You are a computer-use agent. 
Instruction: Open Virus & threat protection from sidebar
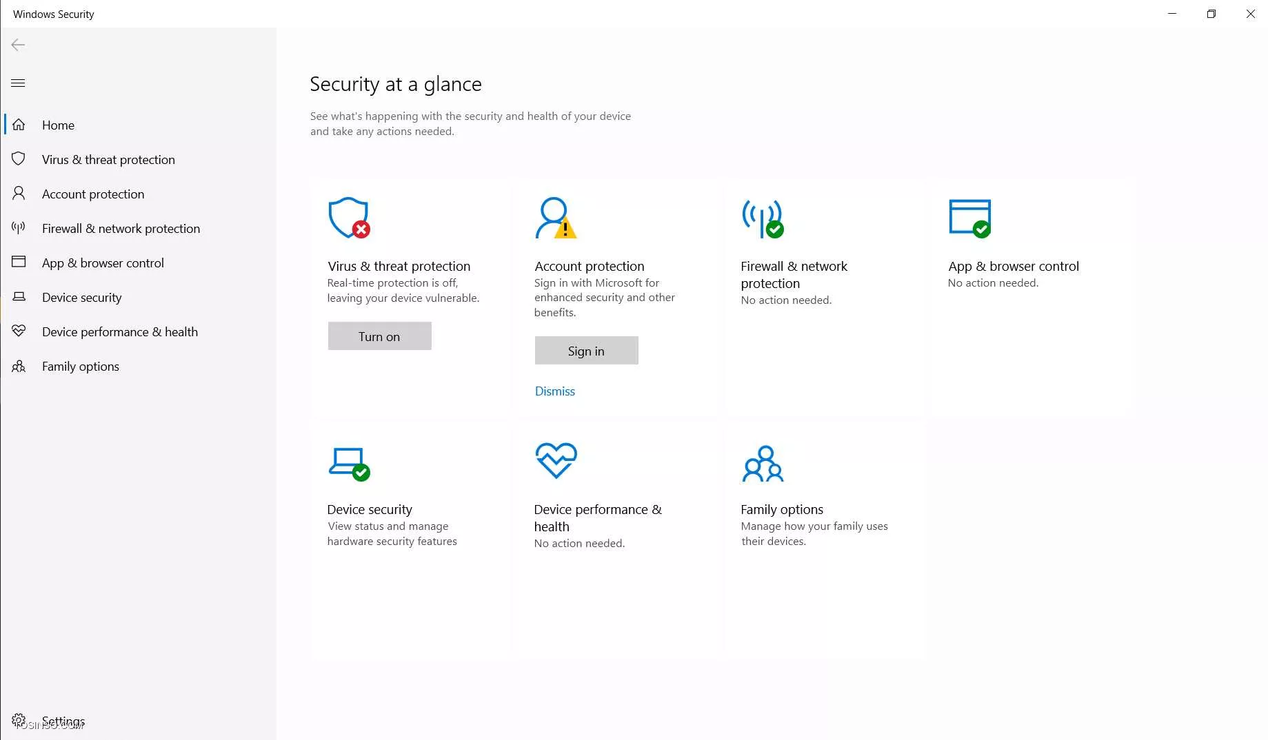(108, 159)
